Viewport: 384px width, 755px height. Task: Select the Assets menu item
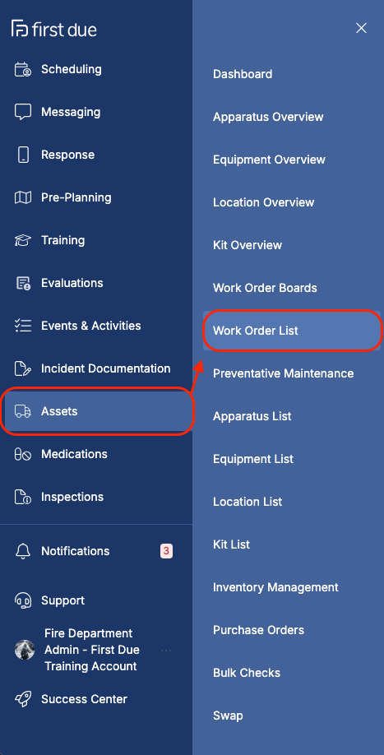coord(97,411)
